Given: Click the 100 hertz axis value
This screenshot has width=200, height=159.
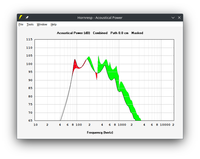Looking at the screenshot, I should pyautogui.click(x=79, y=125).
